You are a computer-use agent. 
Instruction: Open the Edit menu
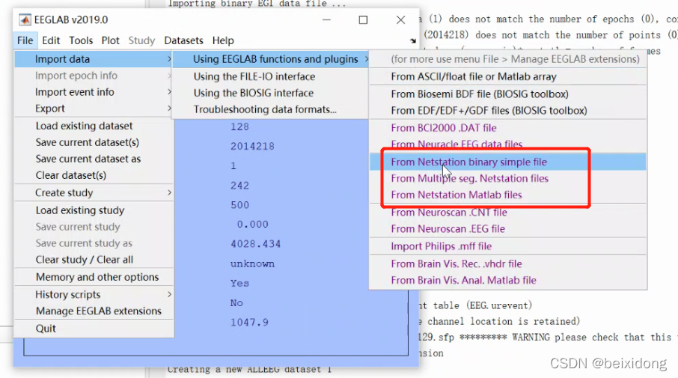coord(51,40)
